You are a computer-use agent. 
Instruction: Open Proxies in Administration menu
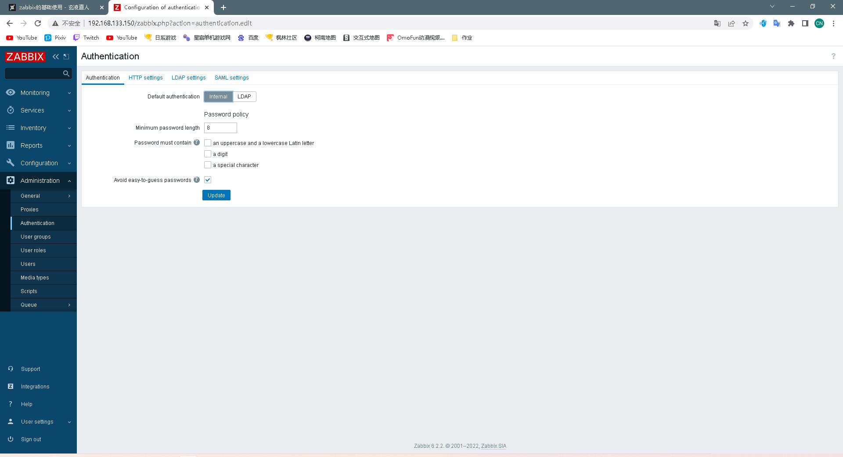coord(43,210)
